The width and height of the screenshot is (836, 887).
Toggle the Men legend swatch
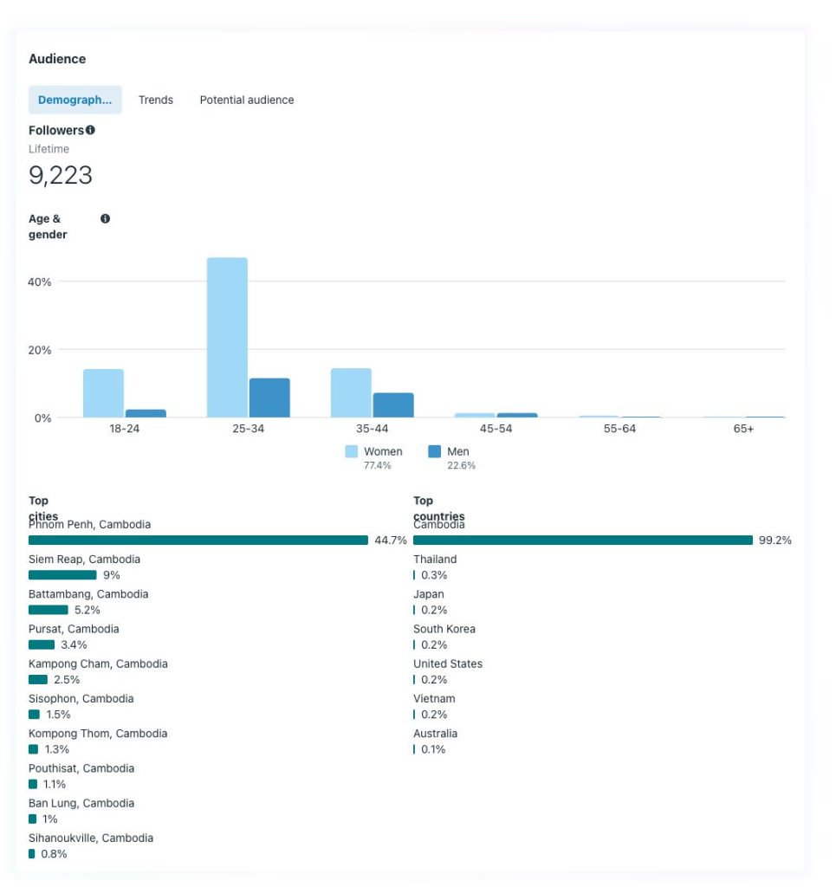tap(434, 451)
